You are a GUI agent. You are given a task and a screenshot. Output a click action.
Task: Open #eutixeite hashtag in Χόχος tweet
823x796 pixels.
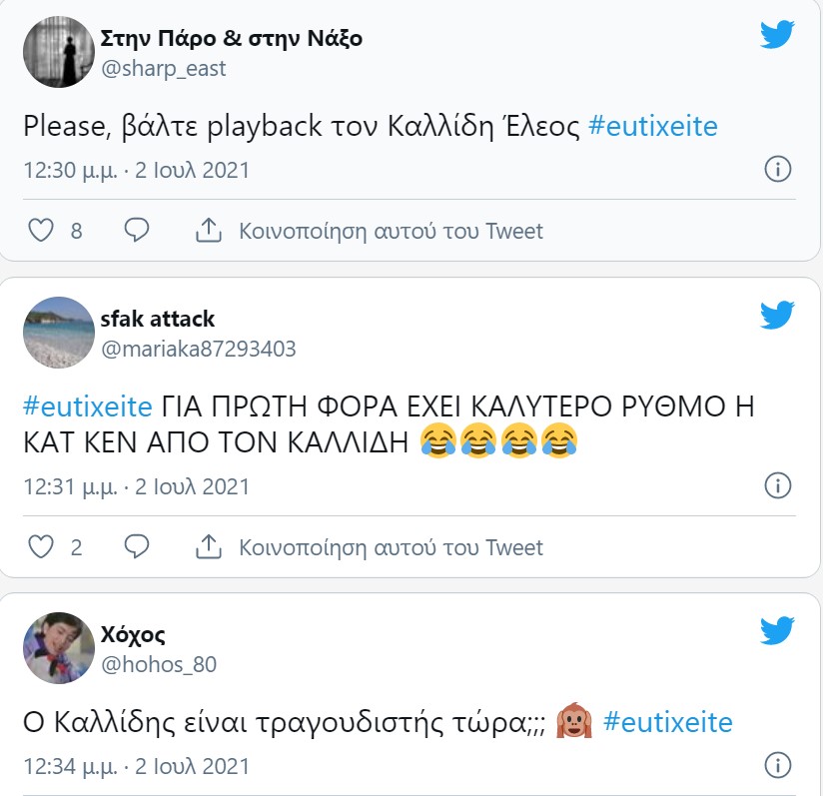668,722
